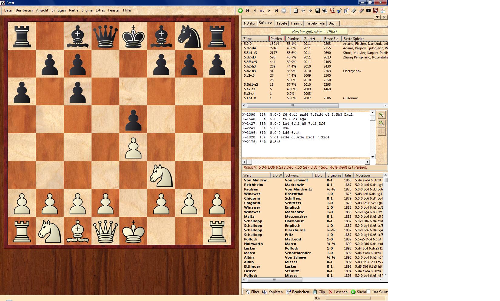Open the panel dropdown arrow above the tabs

377,18
